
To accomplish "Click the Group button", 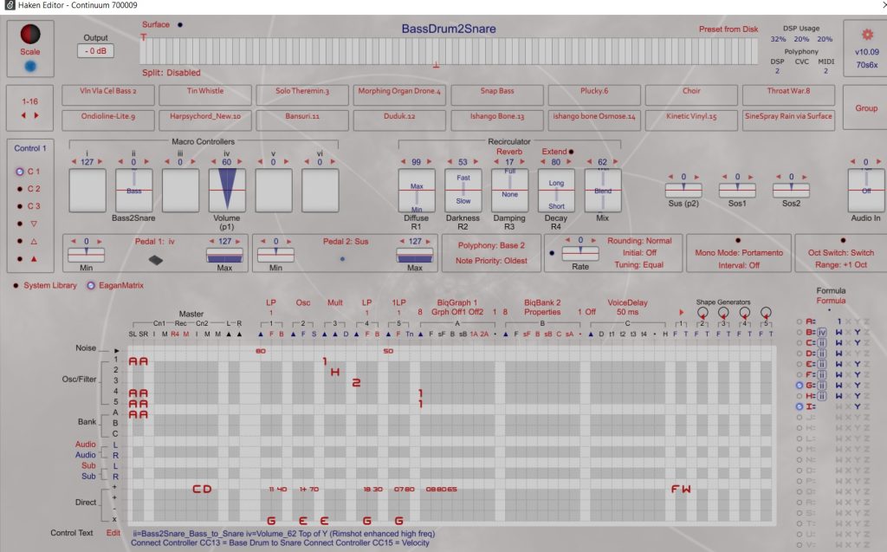I will (866, 107).
